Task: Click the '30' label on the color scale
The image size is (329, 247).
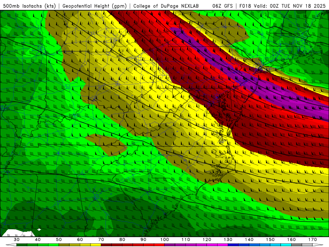Action: [16, 240]
